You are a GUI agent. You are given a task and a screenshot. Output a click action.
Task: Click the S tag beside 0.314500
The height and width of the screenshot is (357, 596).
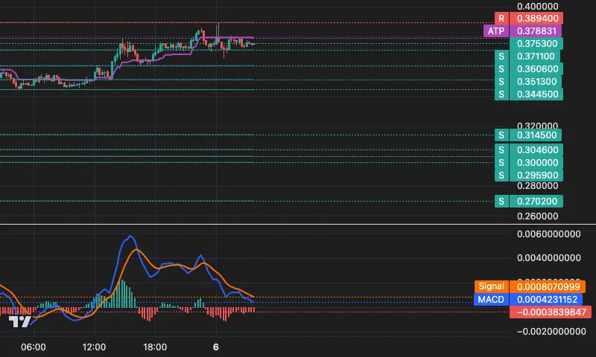click(x=501, y=135)
